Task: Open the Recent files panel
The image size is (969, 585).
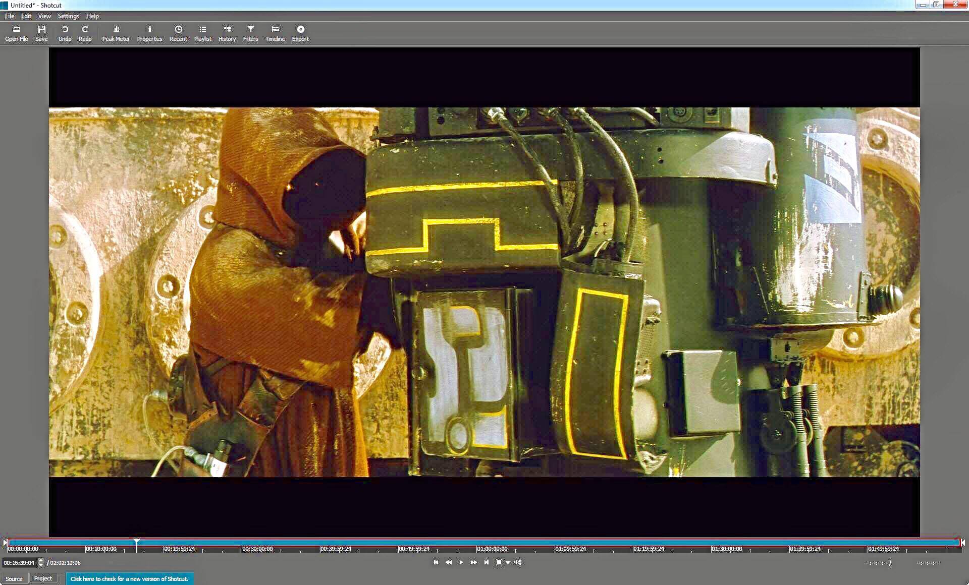Action: (x=178, y=33)
